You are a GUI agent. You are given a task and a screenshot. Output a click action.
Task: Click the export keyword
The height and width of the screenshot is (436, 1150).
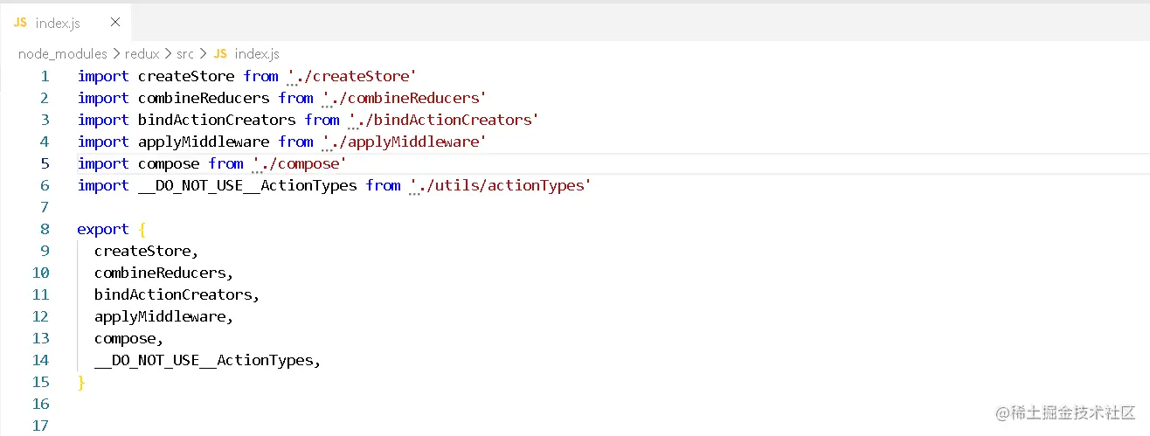point(103,229)
